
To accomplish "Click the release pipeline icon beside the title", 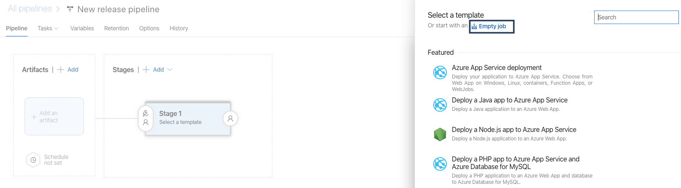I will pos(70,9).
